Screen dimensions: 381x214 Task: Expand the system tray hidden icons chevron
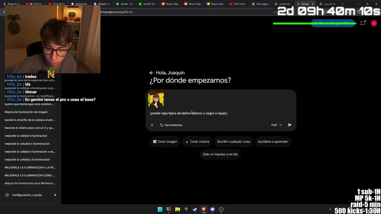pos(330,209)
